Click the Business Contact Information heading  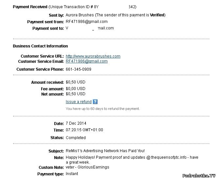[40, 46]
